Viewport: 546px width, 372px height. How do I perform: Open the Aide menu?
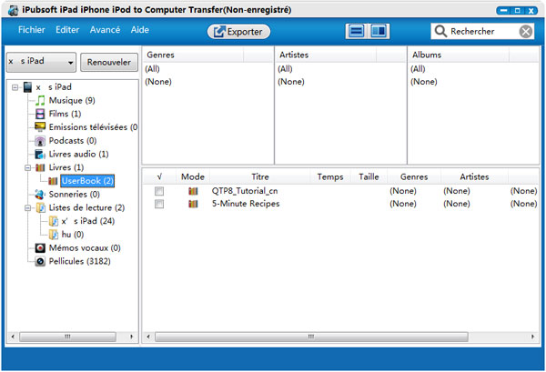[139, 30]
